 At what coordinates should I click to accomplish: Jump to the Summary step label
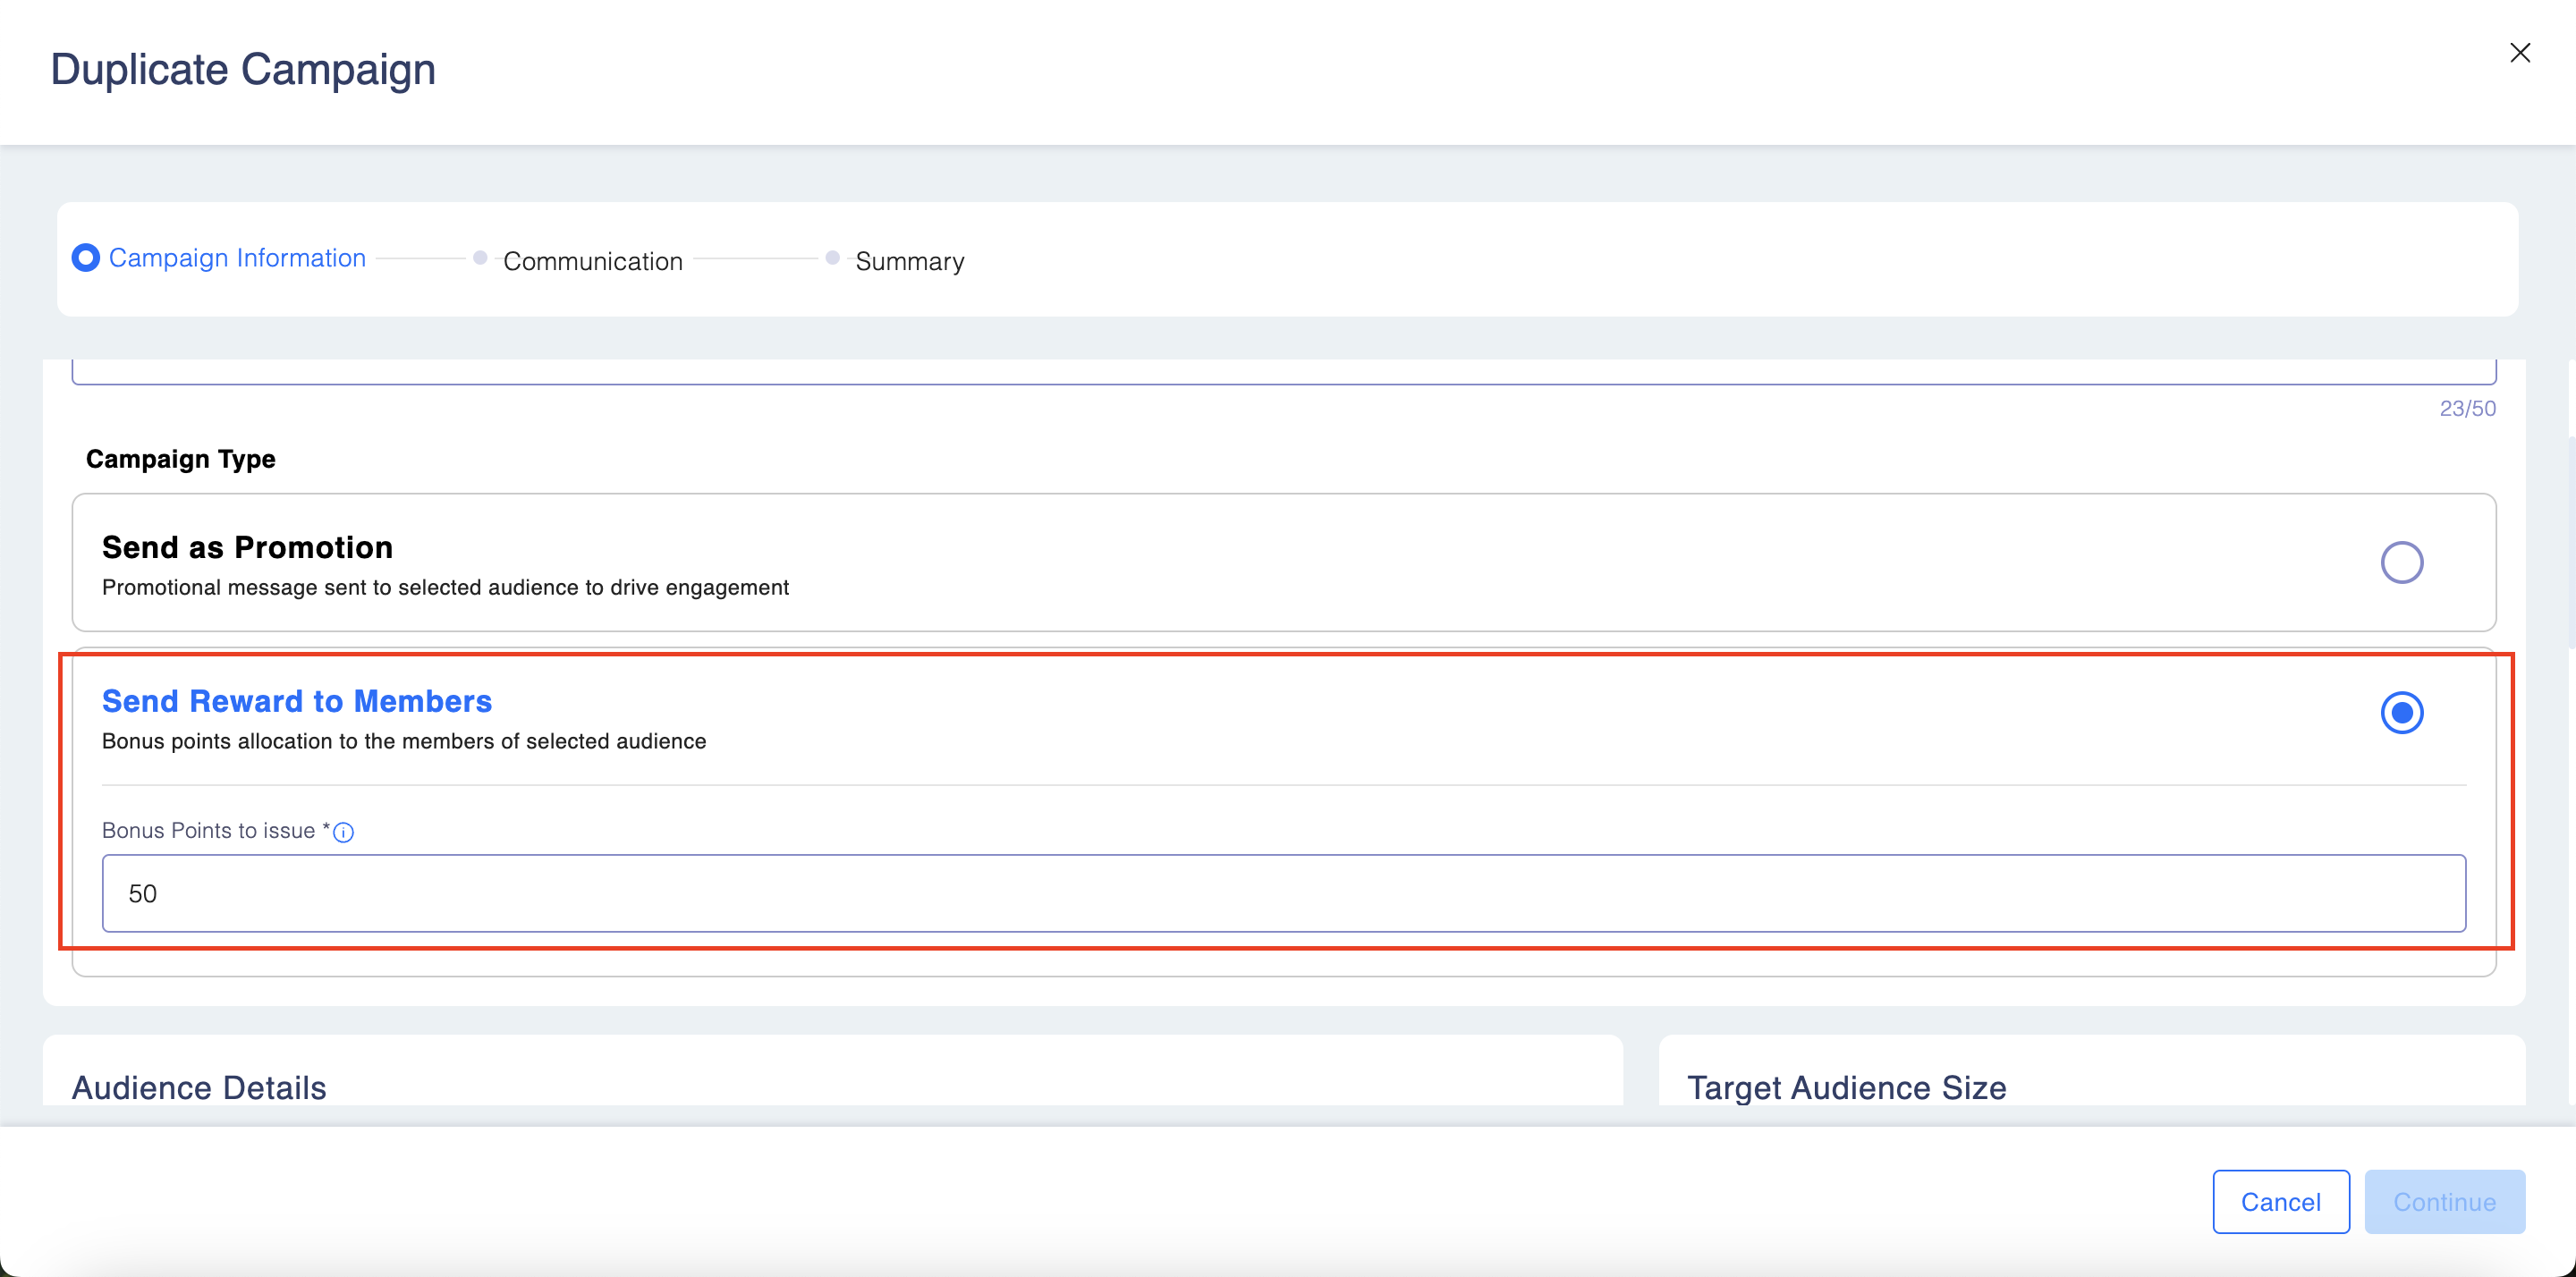coord(909,261)
